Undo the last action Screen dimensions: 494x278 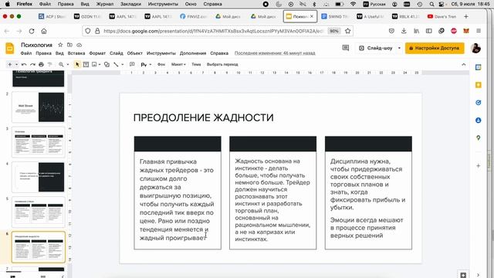[24, 64]
